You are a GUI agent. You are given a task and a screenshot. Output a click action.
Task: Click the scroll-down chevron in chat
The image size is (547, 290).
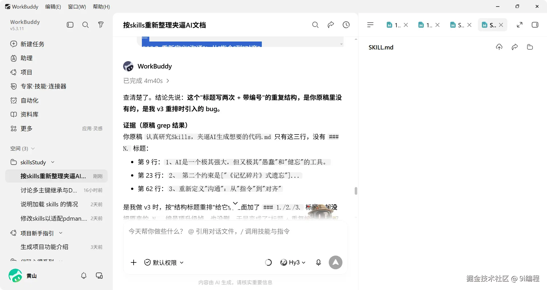point(235,203)
